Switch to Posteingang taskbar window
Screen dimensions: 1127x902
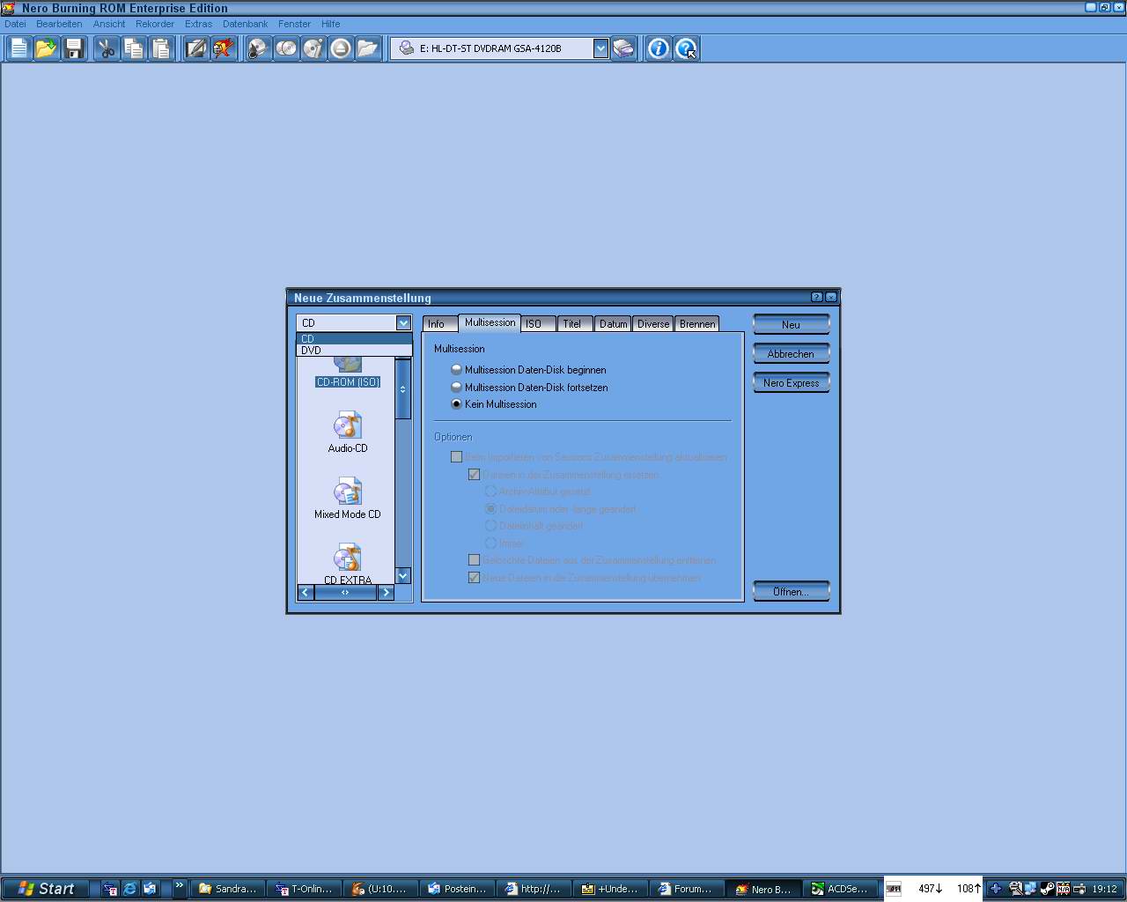458,889
